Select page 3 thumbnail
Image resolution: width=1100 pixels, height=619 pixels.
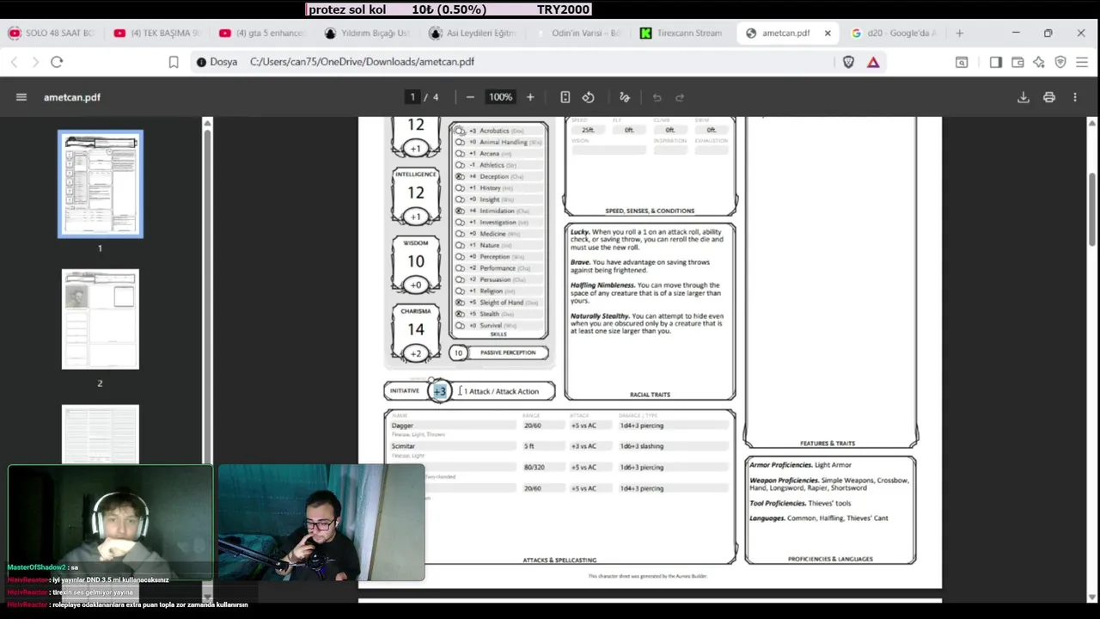pyautogui.click(x=101, y=434)
